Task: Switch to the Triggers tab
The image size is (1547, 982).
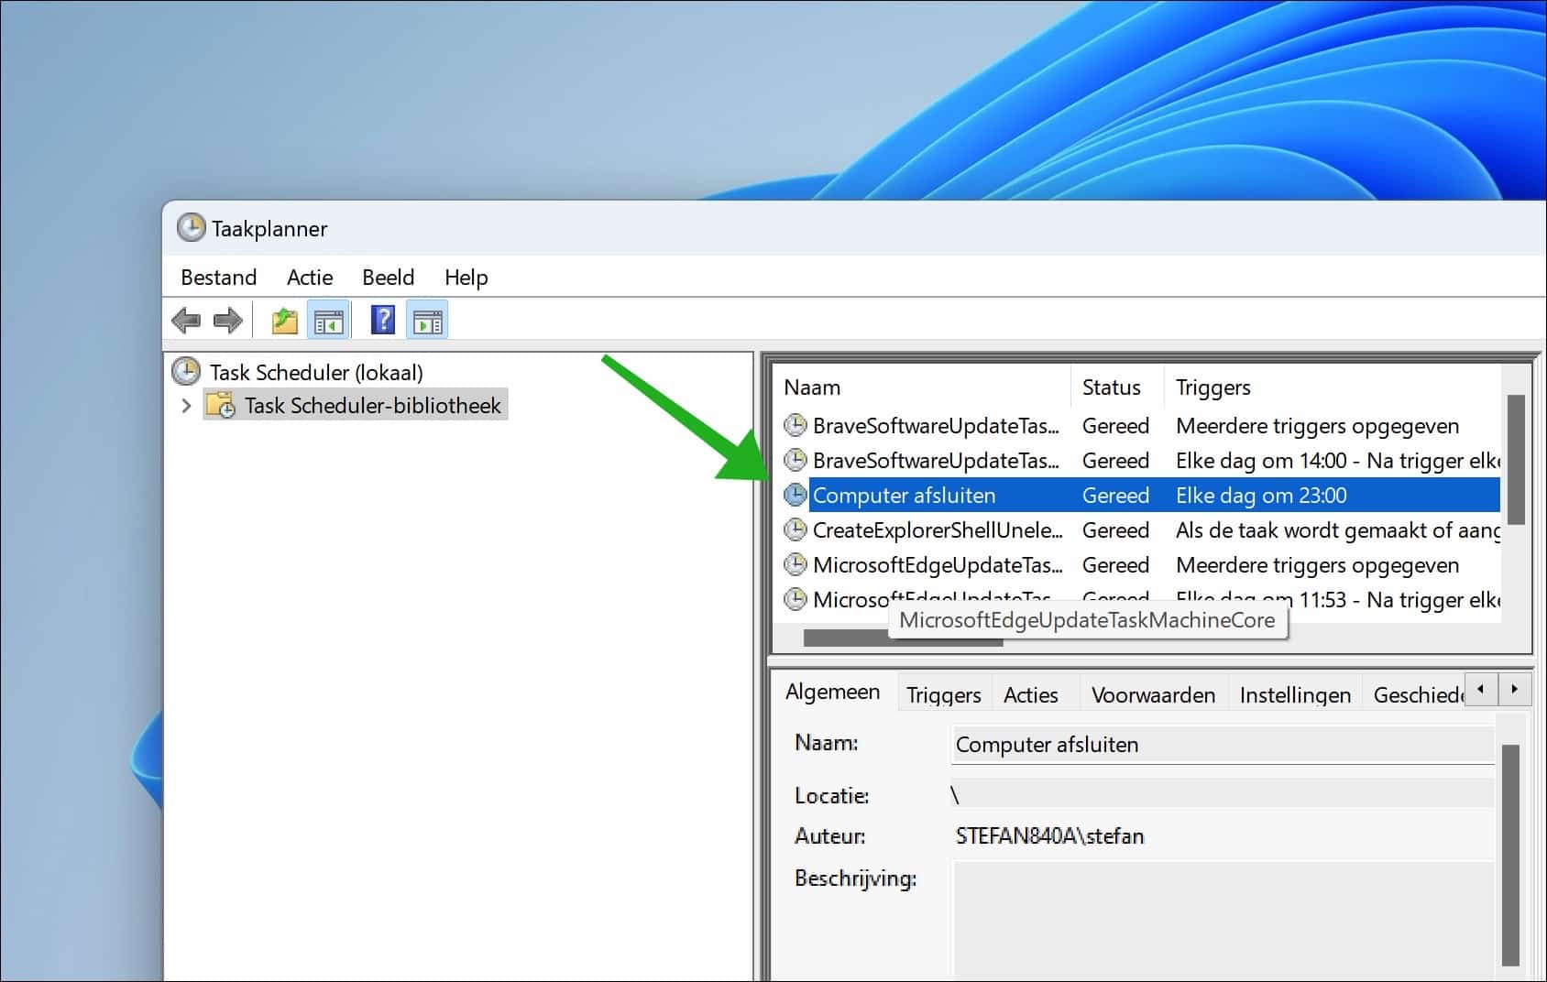Action: [x=943, y=693]
